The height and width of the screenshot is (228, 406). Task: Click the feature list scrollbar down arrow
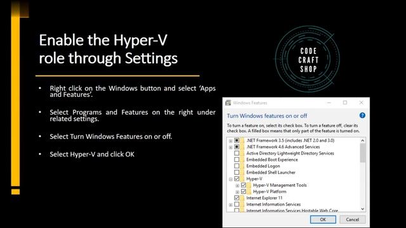[362, 209]
